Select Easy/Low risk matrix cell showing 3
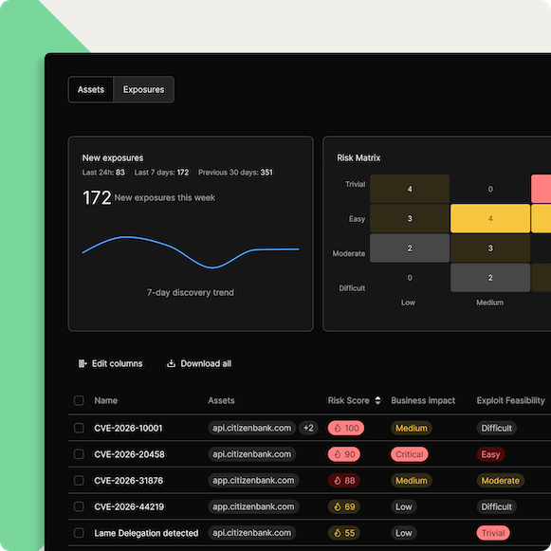 [410, 218]
